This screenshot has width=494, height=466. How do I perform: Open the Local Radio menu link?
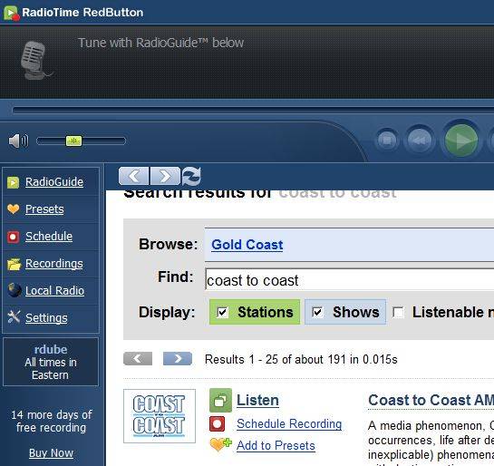[54, 290]
